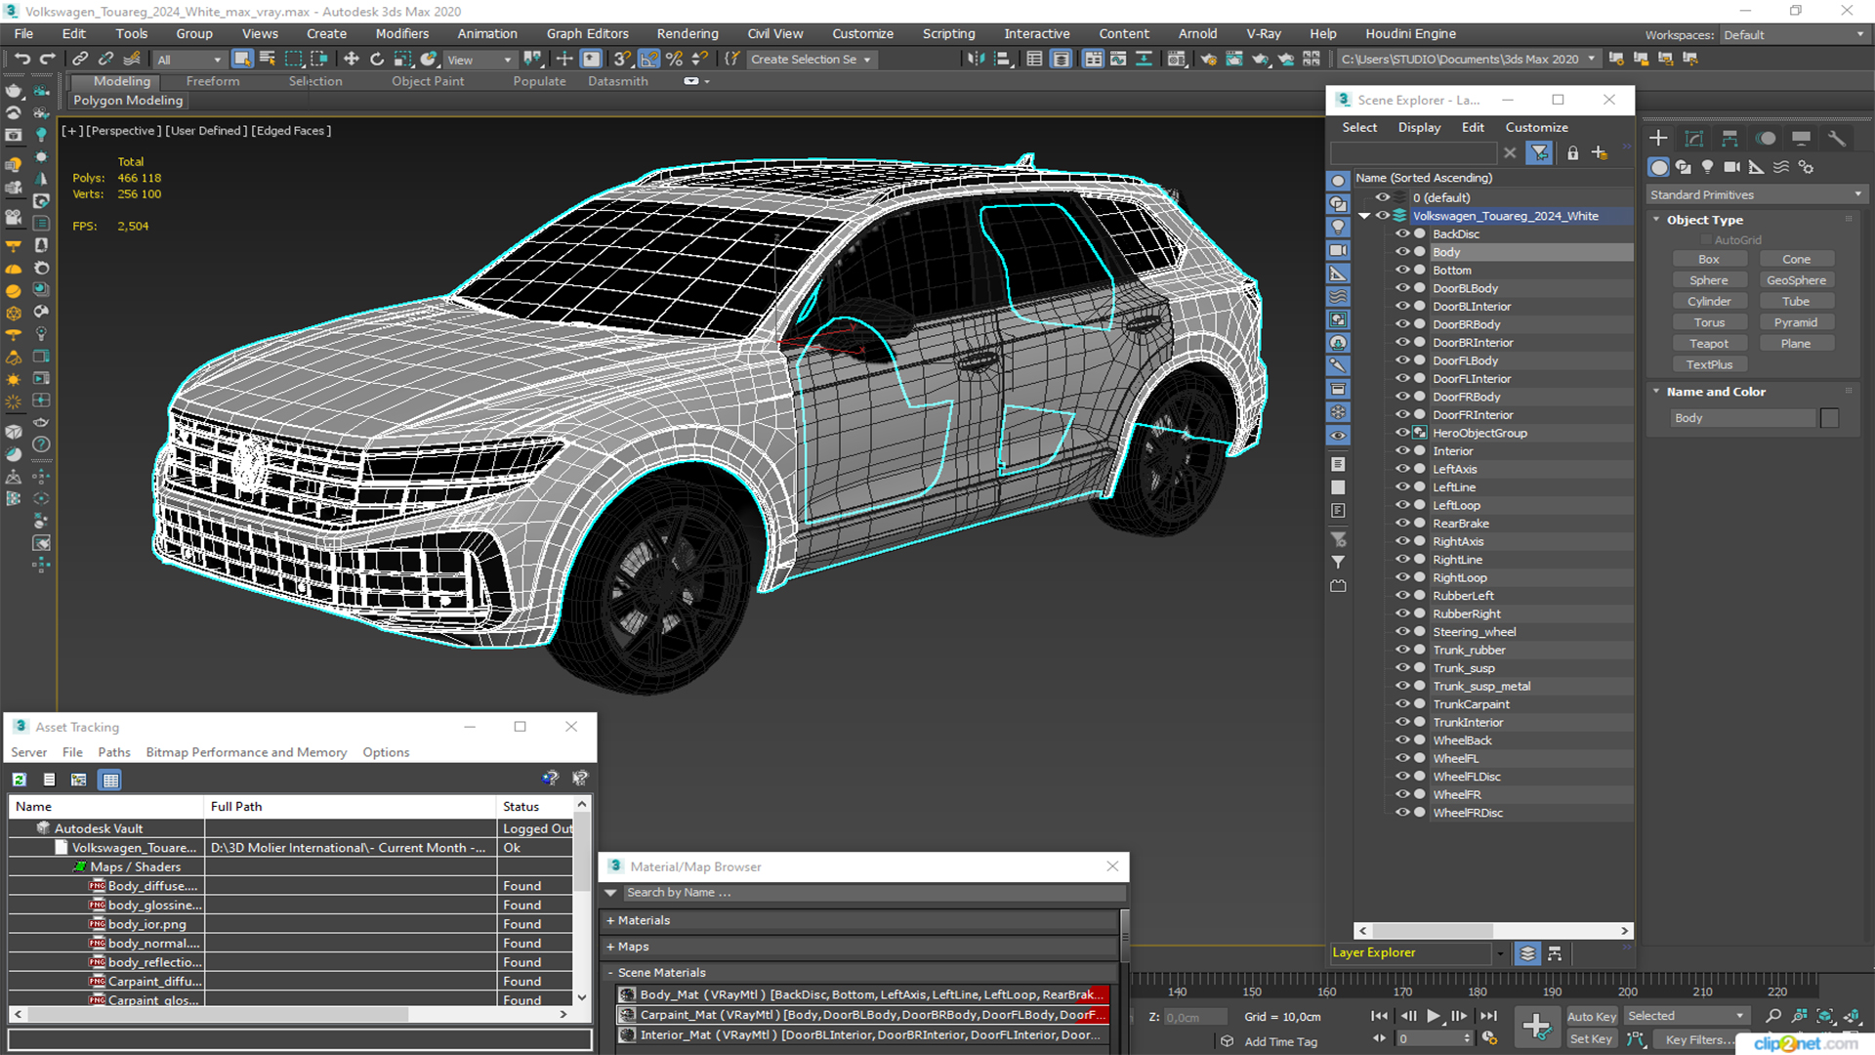This screenshot has width=1875, height=1055.
Task: Click the Scene Explorer filter funnel icon
Action: coord(1539,153)
